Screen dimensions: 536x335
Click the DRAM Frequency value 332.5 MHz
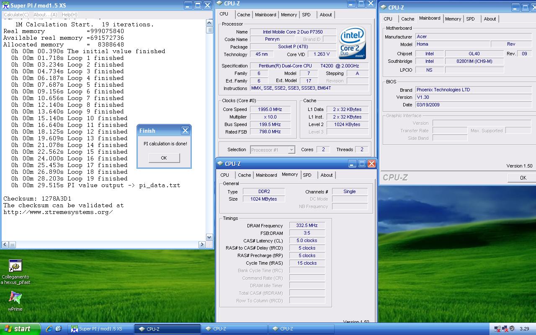click(x=307, y=225)
